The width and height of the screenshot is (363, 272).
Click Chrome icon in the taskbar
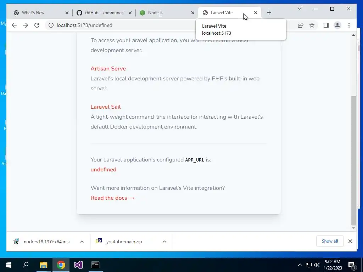tap(61, 265)
